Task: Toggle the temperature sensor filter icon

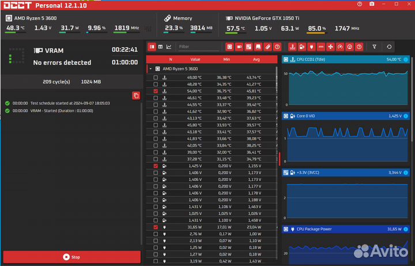Action: [x=292, y=47]
